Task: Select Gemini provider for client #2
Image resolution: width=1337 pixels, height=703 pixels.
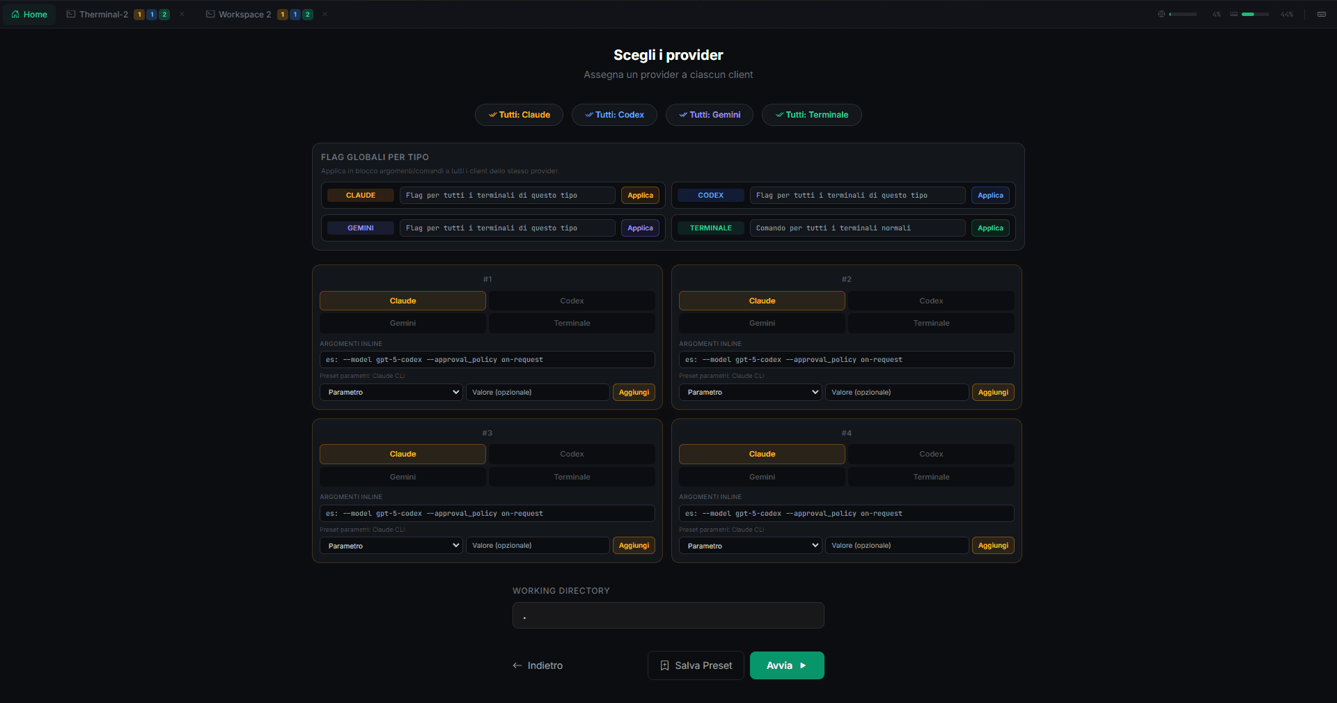Action: [762, 323]
